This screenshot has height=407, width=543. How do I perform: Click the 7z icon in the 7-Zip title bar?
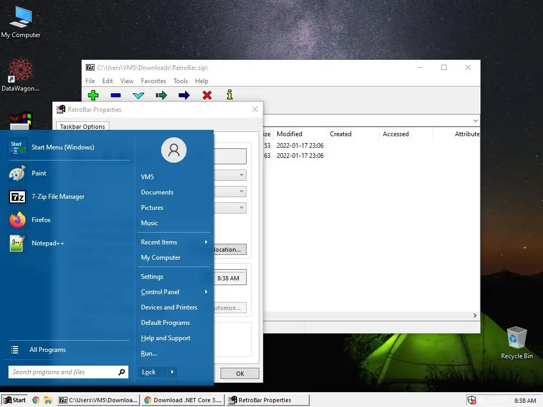click(90, 67)
